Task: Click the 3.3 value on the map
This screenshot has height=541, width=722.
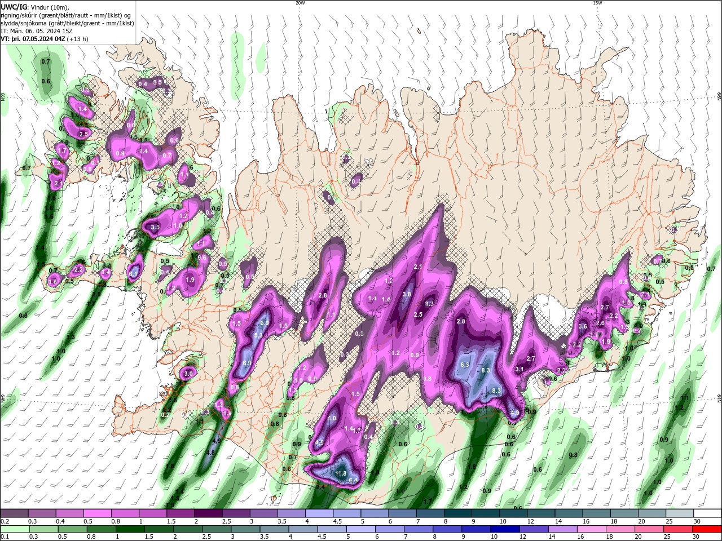Action: [x=429, y=304]
